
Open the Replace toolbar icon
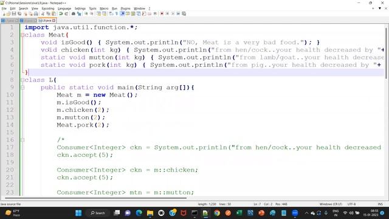[79, 13]
